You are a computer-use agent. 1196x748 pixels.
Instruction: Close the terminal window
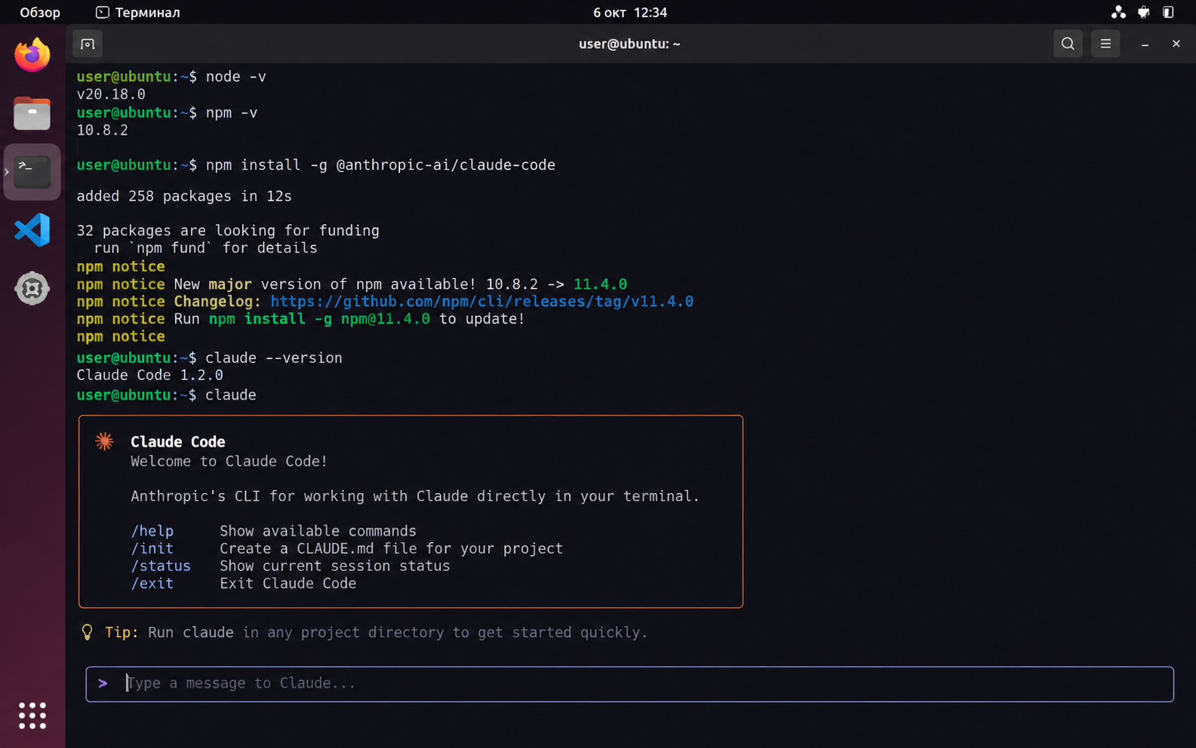click(x=1176, y=44)
